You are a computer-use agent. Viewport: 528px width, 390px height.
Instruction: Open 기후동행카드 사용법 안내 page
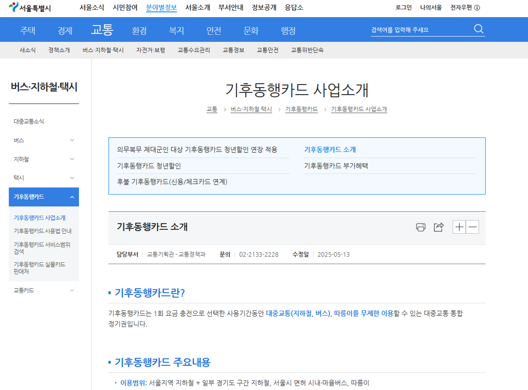click(x=42, y=231)
